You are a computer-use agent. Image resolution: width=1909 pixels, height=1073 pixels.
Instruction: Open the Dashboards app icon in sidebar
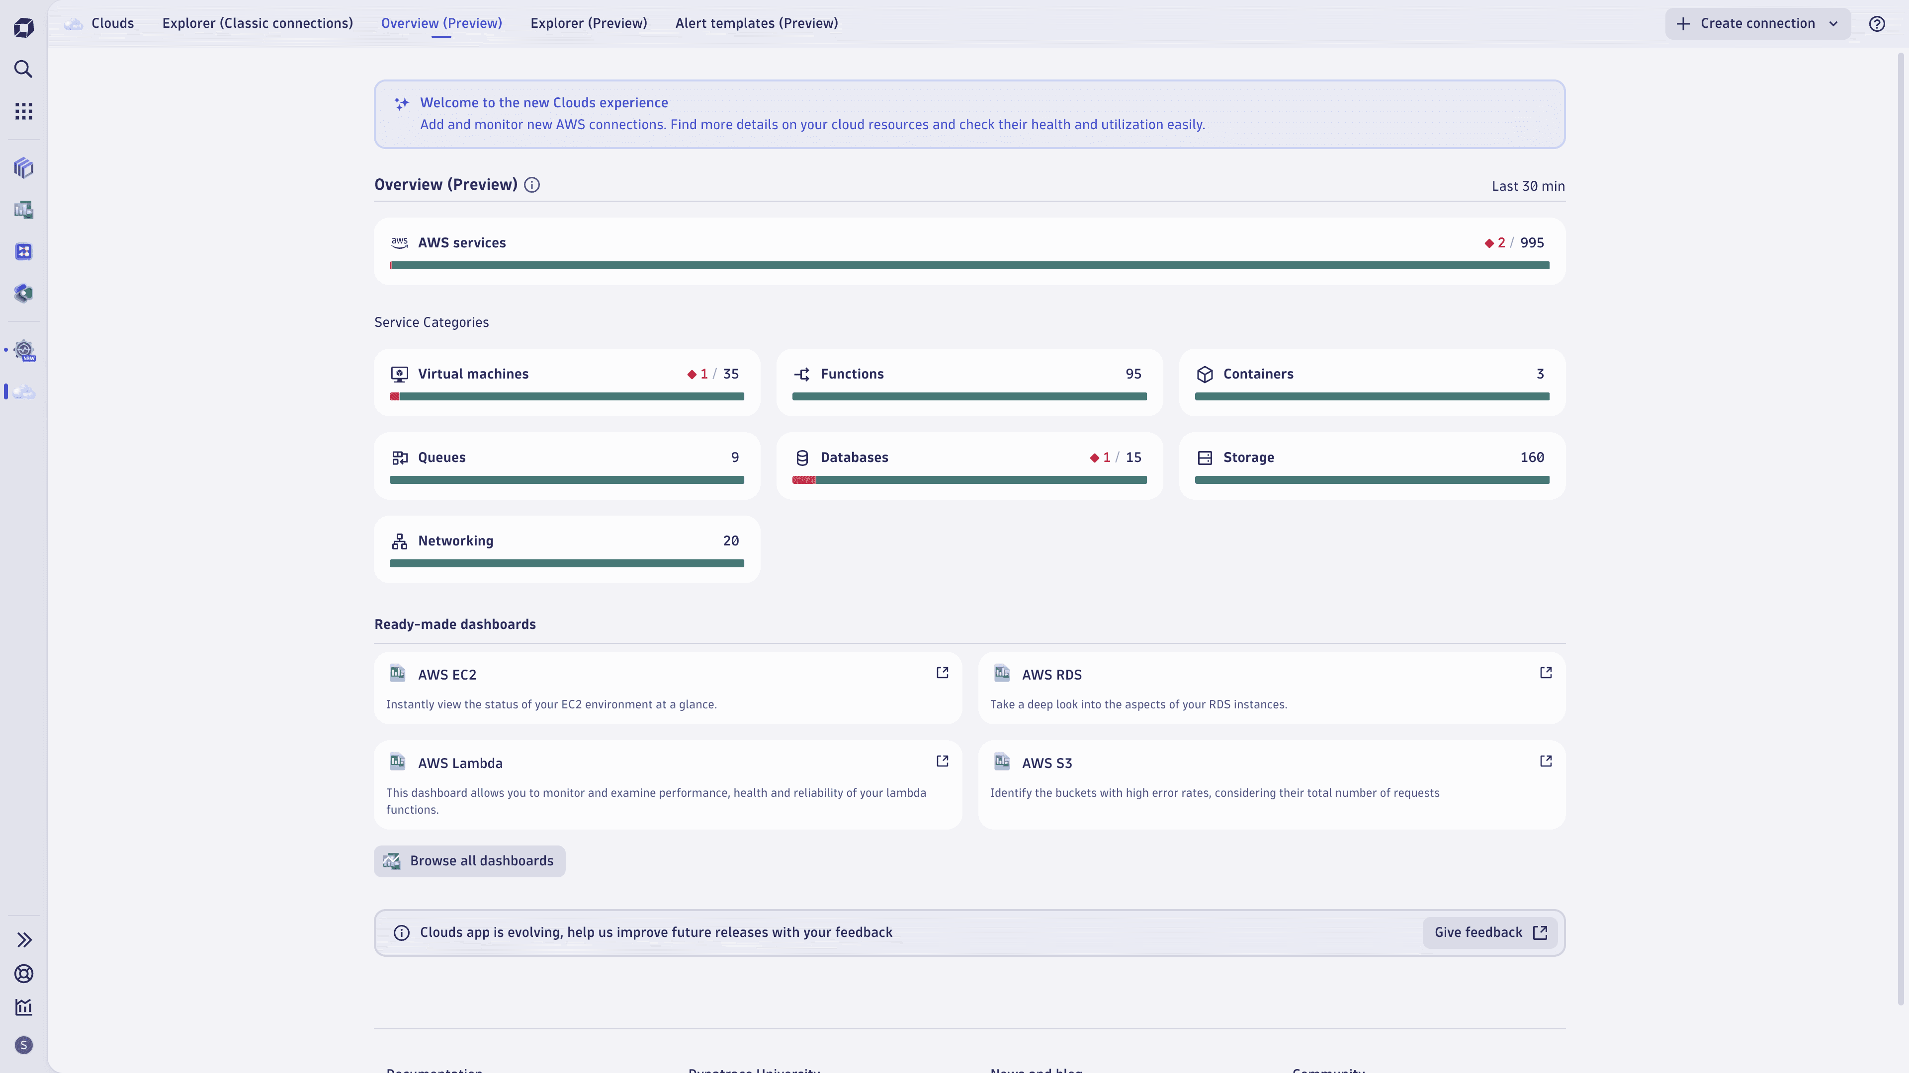click(x=24, y=210)
